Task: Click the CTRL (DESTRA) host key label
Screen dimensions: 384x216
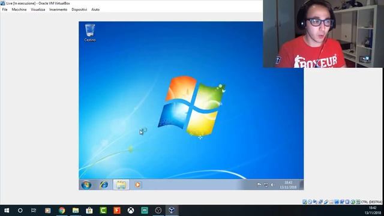Action: pos(371,202)
